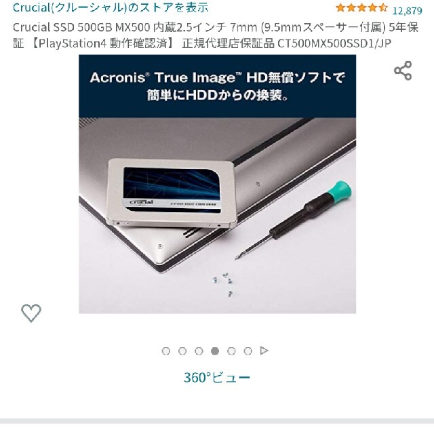The height and width of the screenshot is (434, 434).
Task: Open the 360°ビュー link
Action: [x=217, y=378]
